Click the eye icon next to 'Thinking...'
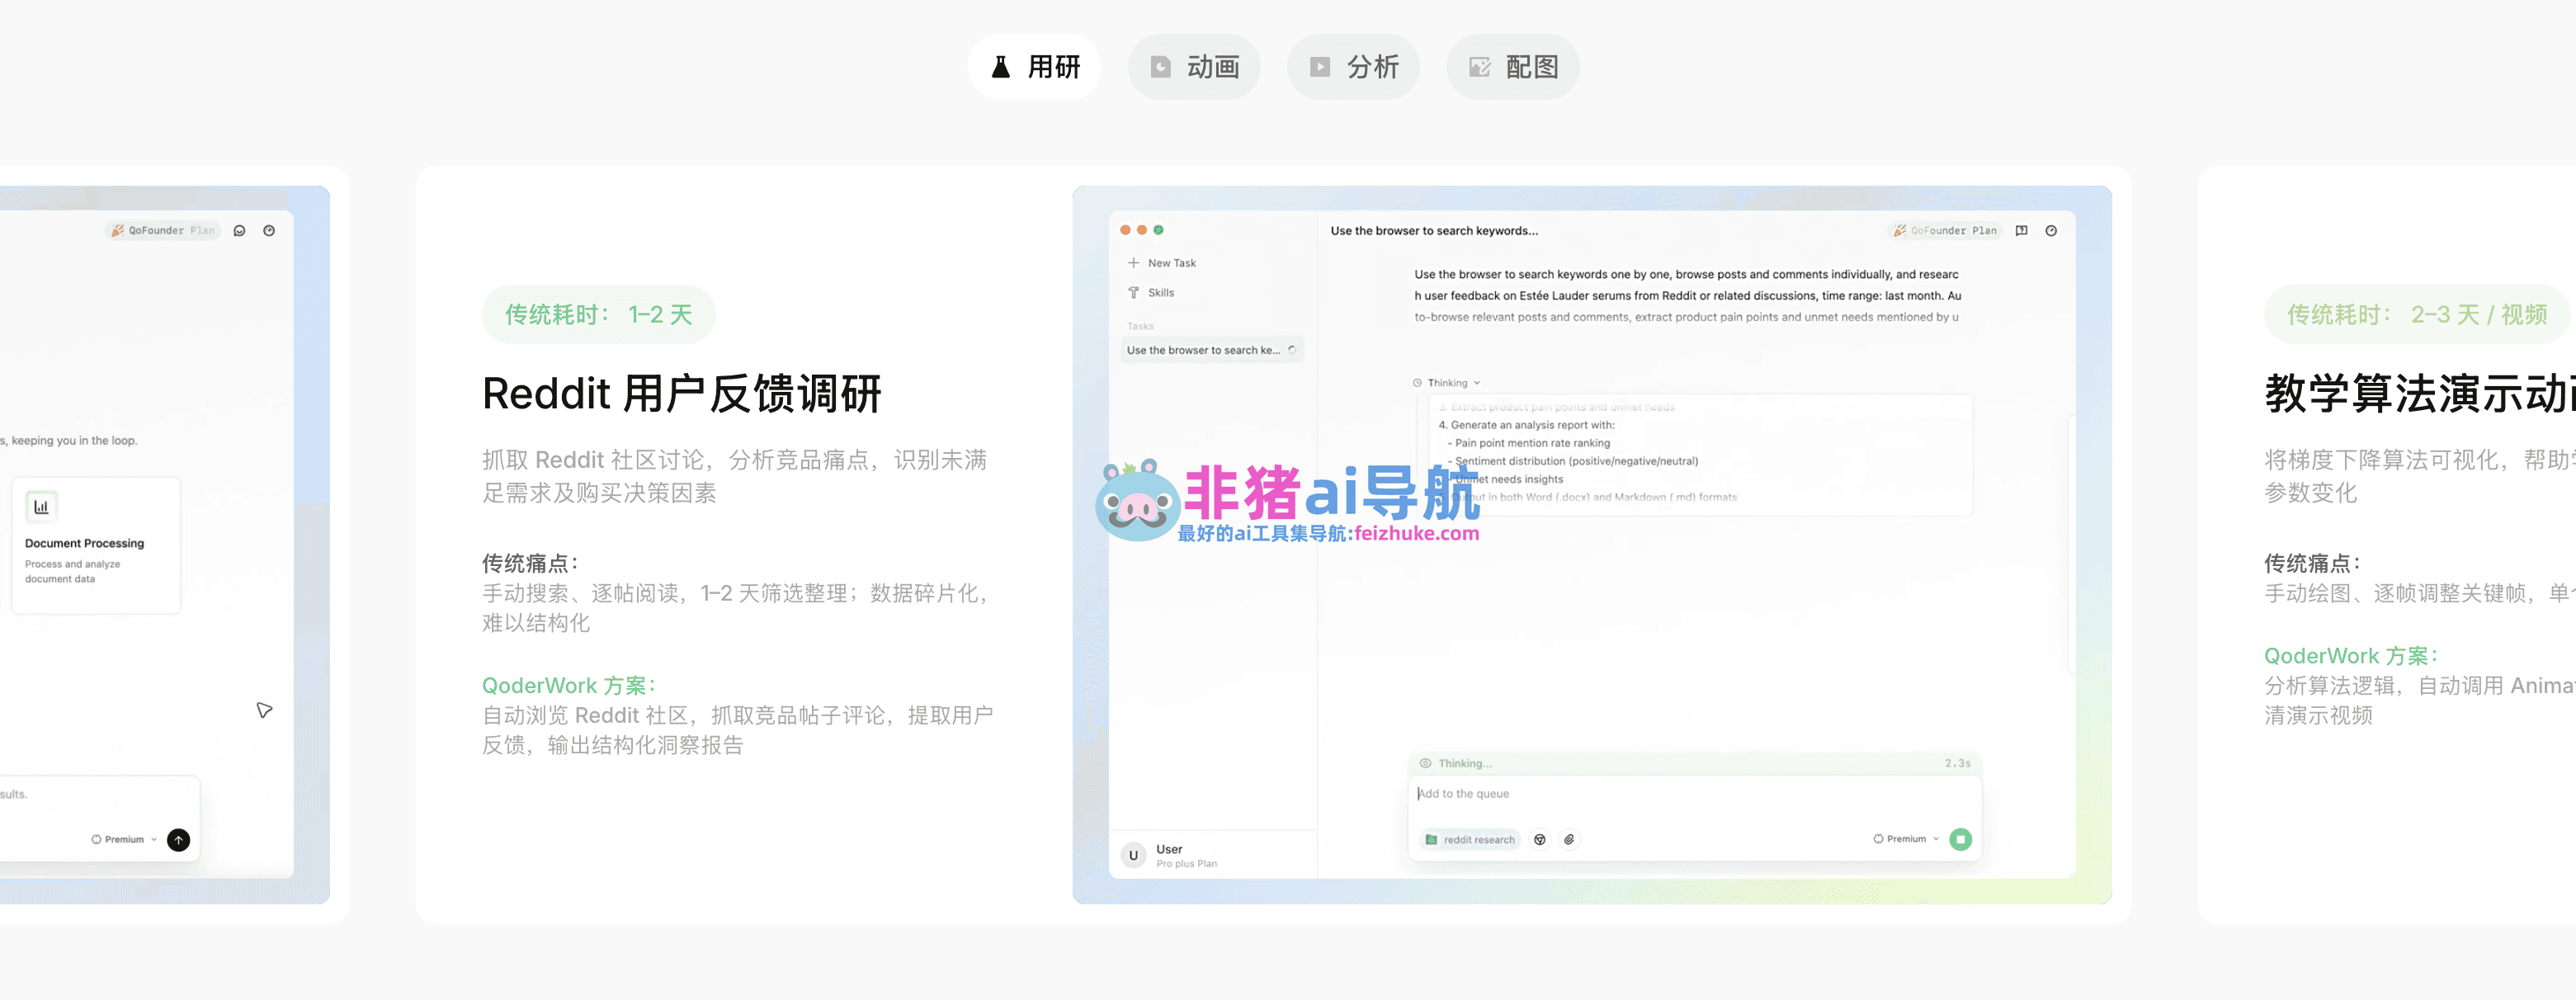Screen dimensions: 2576x1000 point(1425,764)
